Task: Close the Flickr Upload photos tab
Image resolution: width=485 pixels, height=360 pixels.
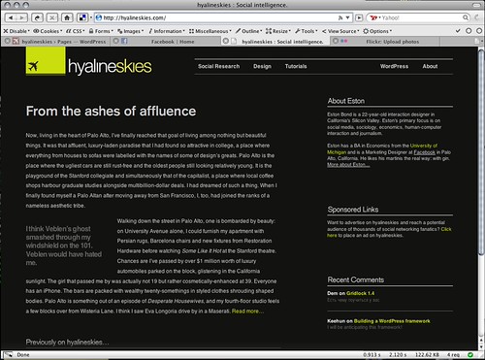Action: pos(336,41)
